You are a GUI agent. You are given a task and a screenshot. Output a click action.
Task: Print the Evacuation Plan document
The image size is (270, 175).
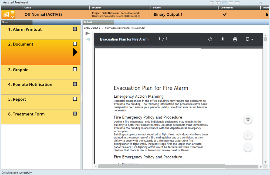click(x=235, y=39)
